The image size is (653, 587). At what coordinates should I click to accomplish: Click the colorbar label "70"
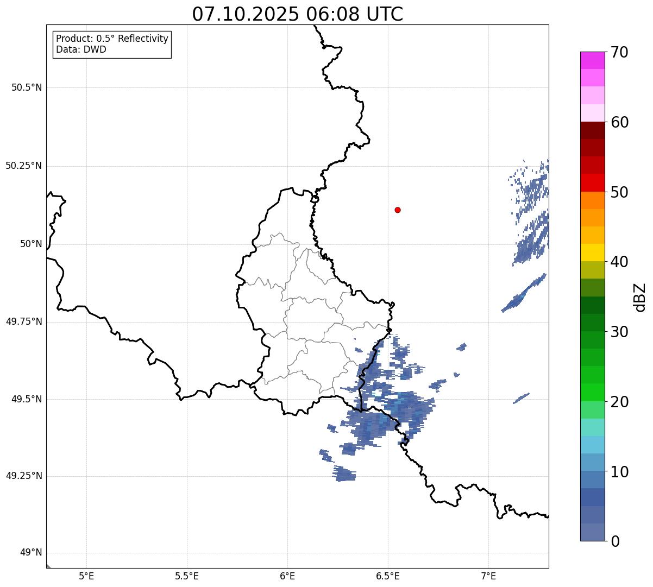619,52
